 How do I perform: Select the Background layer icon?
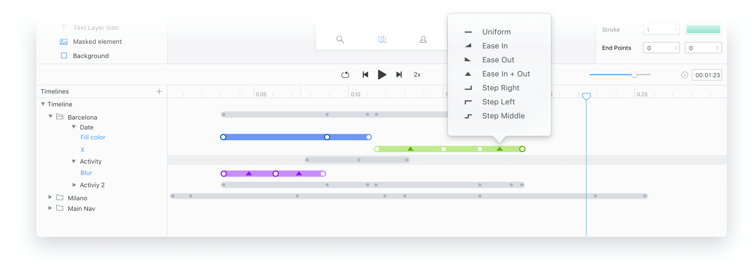pos(64,55)
